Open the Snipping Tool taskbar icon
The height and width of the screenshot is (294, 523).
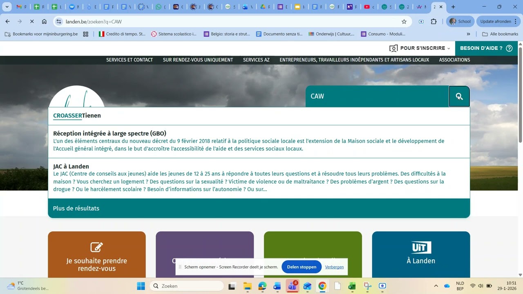367,286
